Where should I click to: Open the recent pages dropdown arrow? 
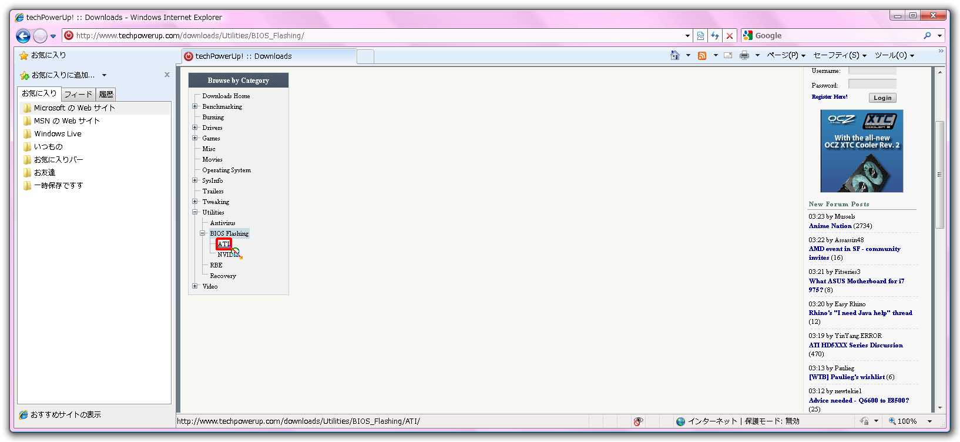coord(53,36)
